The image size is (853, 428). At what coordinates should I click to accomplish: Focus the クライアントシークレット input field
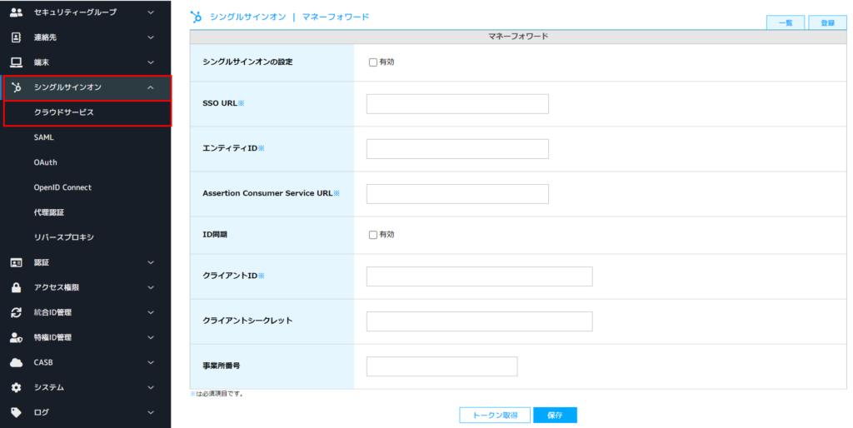coord(479,321)
